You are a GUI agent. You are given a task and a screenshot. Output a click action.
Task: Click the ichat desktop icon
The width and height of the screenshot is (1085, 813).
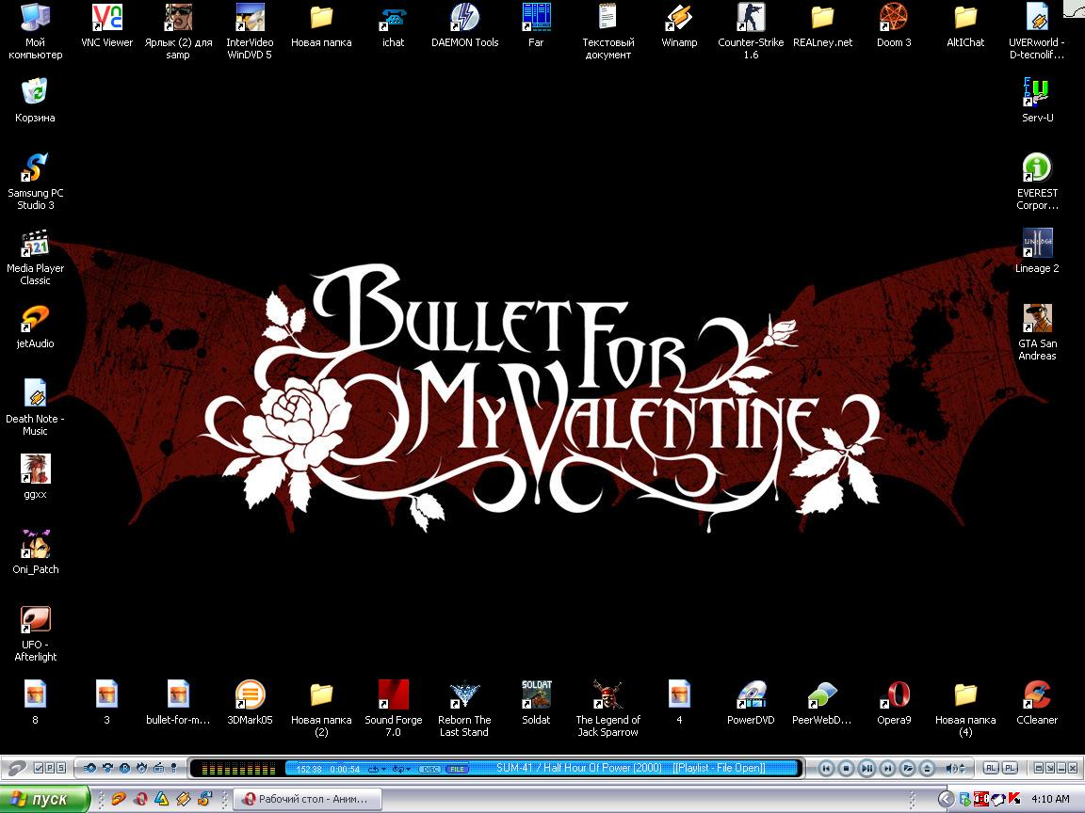[x=393, y=26]
